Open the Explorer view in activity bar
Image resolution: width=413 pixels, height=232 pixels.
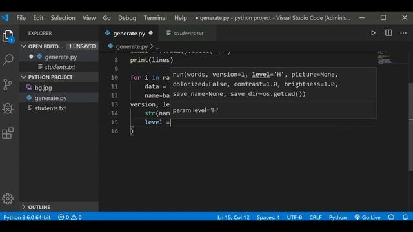click(x=8, y=36)
